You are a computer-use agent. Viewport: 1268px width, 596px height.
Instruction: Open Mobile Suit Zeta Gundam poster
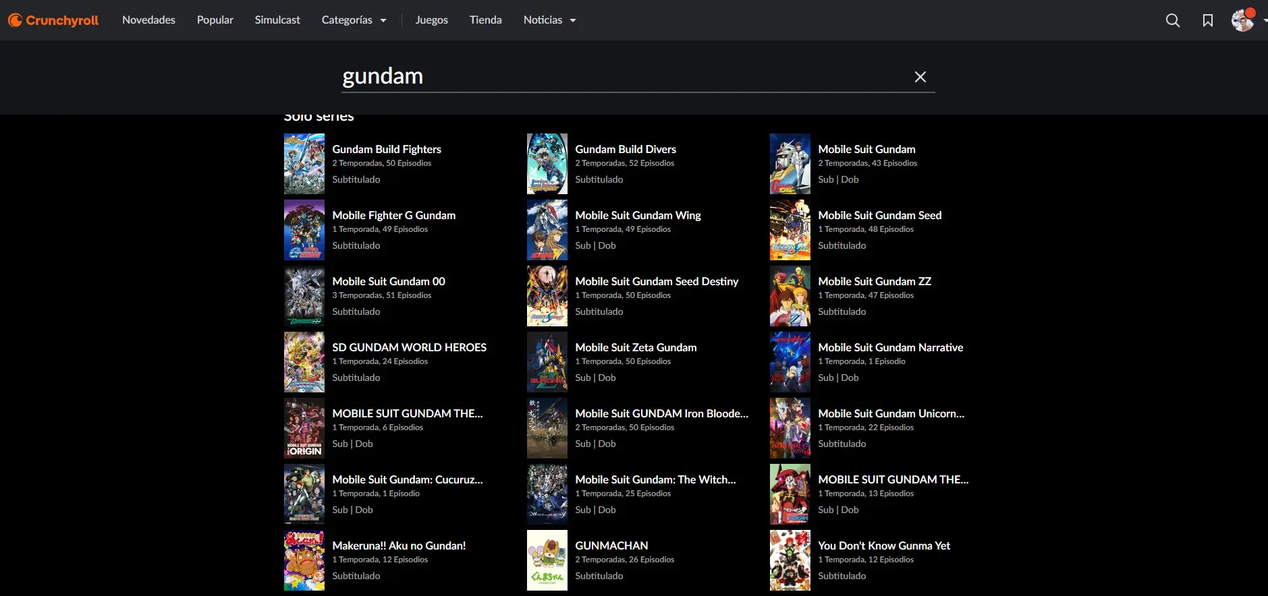click(547, 362)
